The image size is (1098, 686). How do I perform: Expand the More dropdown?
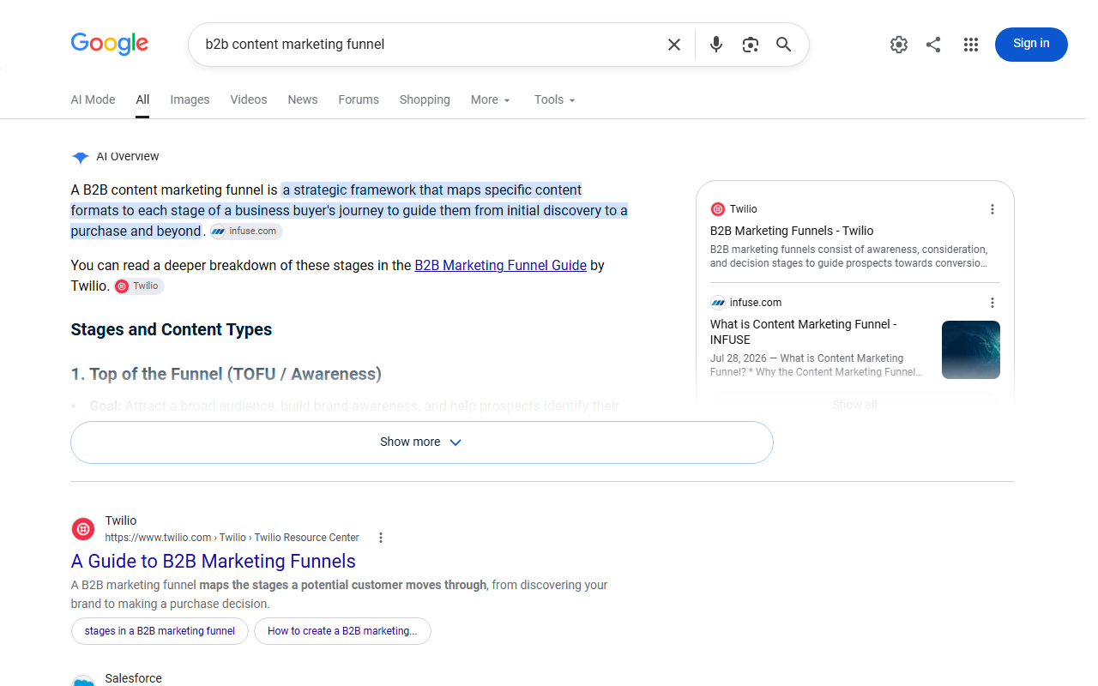point(491,99)
